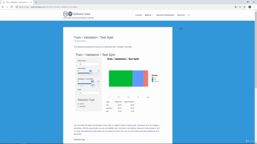The height and width of the screenshot is (144, 257).
Task: Open the Chrome three-dot menu
Action: [254, 7]
